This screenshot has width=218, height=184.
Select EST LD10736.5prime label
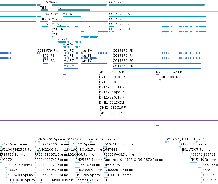23,180
